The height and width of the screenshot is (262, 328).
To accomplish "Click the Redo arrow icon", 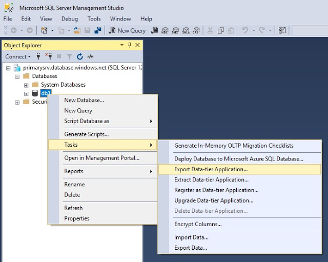I will [262, 31].
